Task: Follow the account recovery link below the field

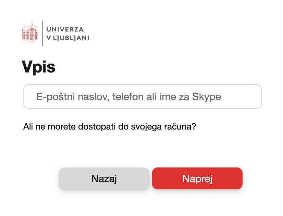Action: point(110,126)
